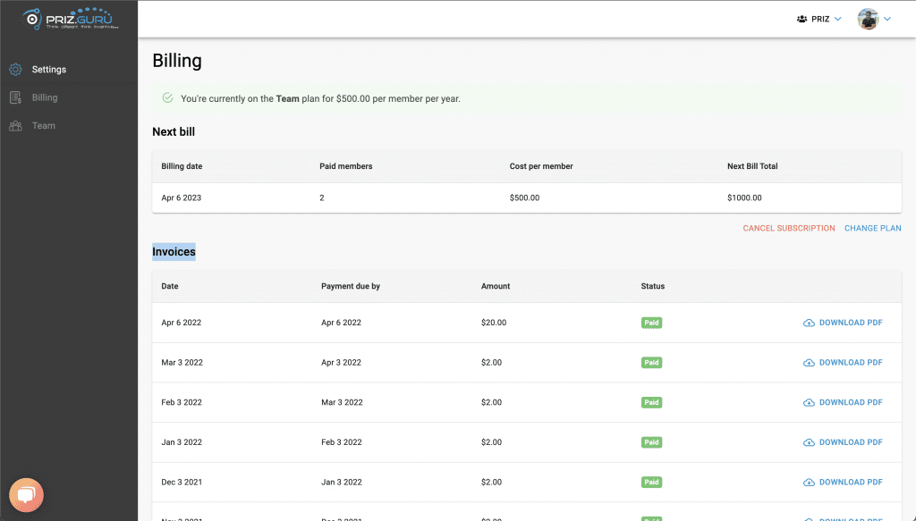Download PDF for Jan 3 2022 invoice
Image resolution: width=916 pixels, height=521 pixels.
pyautogui.click(x=850, y=442)
